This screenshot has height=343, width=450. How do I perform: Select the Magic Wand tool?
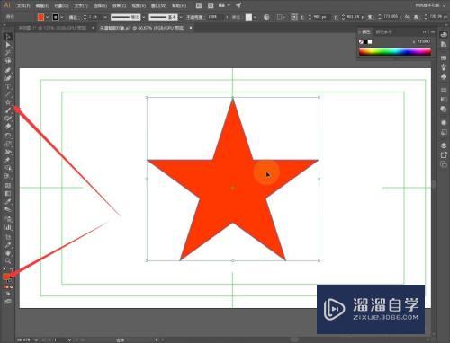pos(8,53)
